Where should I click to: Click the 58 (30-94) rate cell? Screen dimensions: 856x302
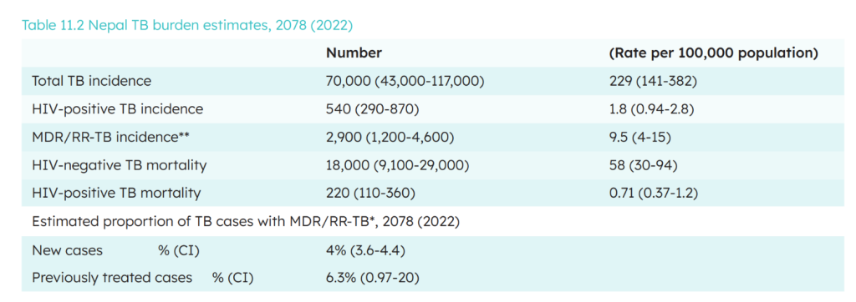[643, 165]
